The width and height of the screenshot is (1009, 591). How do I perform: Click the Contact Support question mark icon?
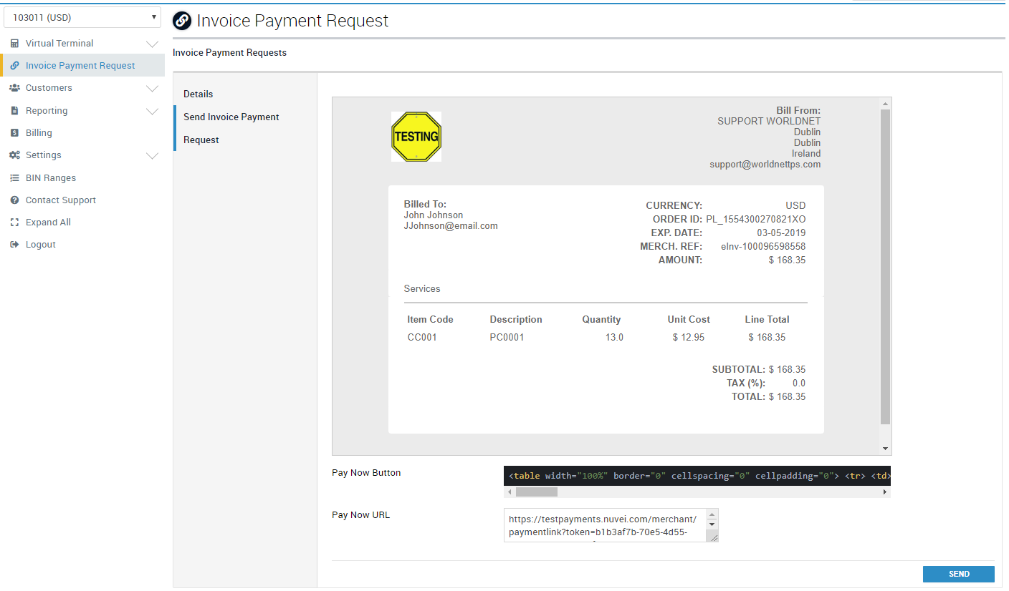click(14, 200)
